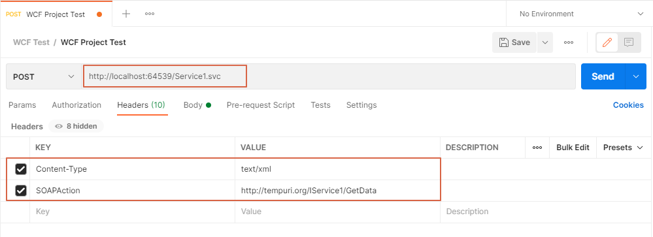Expand the Save options arrow
The width and height of the screenshot is (653, 237).
pyautogui.click(x=544, y=42)
